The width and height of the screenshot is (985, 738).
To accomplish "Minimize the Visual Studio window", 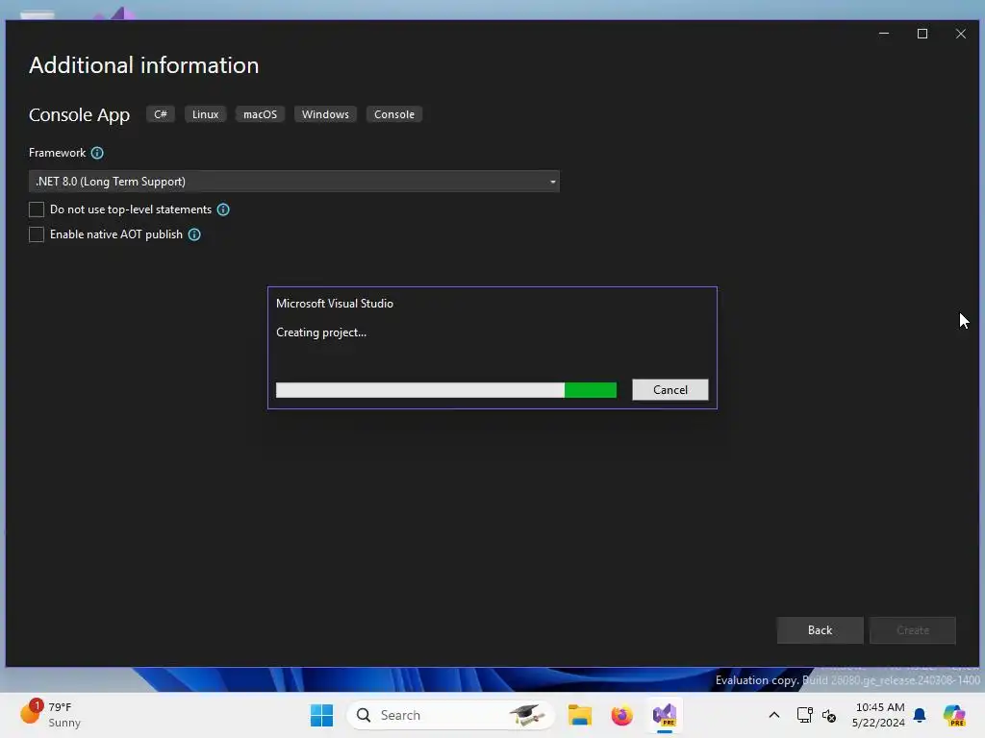I will coord(884,34).
